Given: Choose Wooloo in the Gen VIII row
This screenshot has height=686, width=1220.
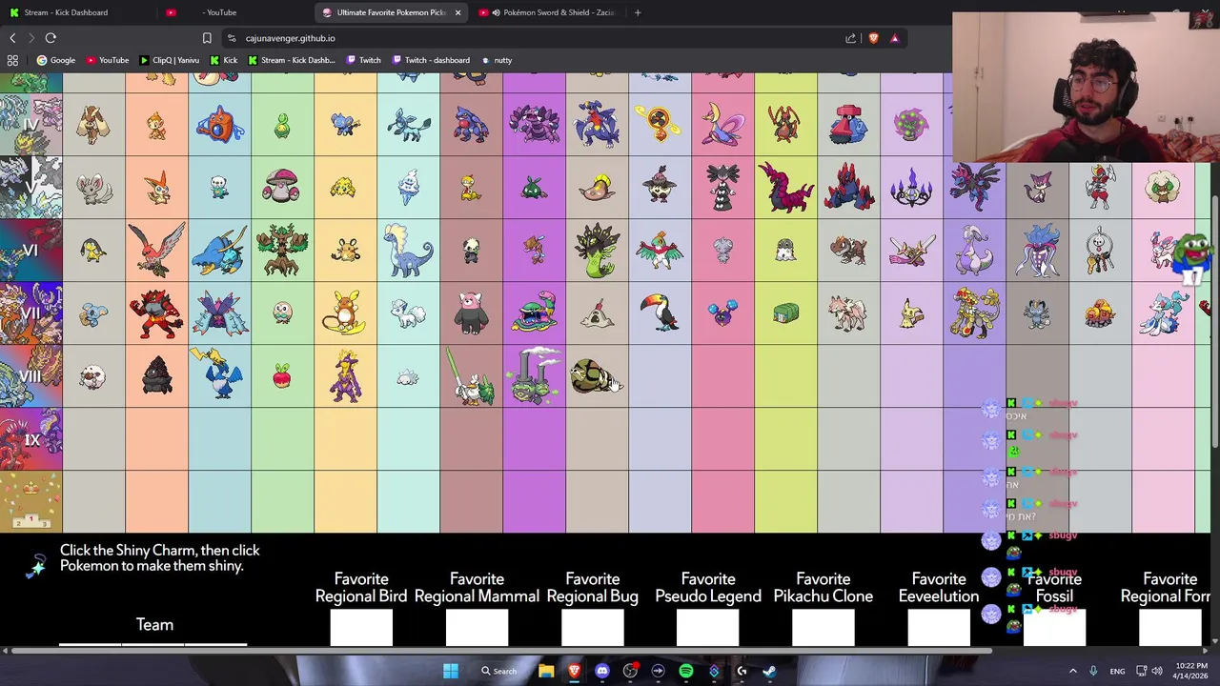Looking at the screenshot, I should pos(93,377).
